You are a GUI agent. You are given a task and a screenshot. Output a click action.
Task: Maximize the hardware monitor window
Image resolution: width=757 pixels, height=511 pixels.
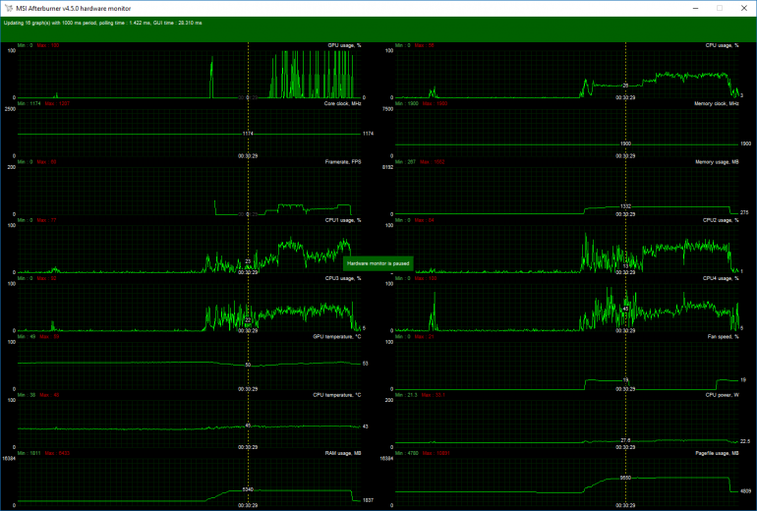coord(719,7)
